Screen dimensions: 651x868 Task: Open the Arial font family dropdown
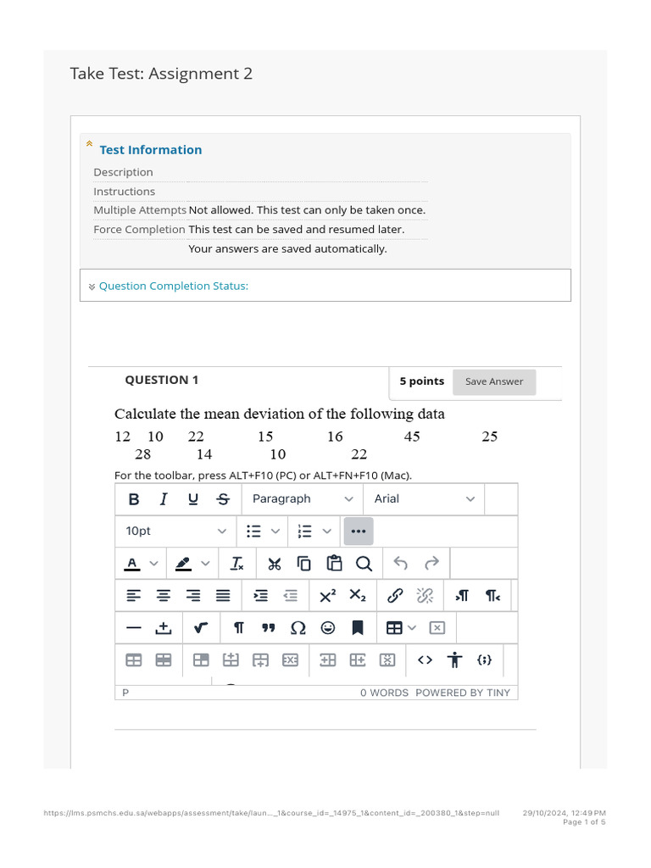[424, 499]
